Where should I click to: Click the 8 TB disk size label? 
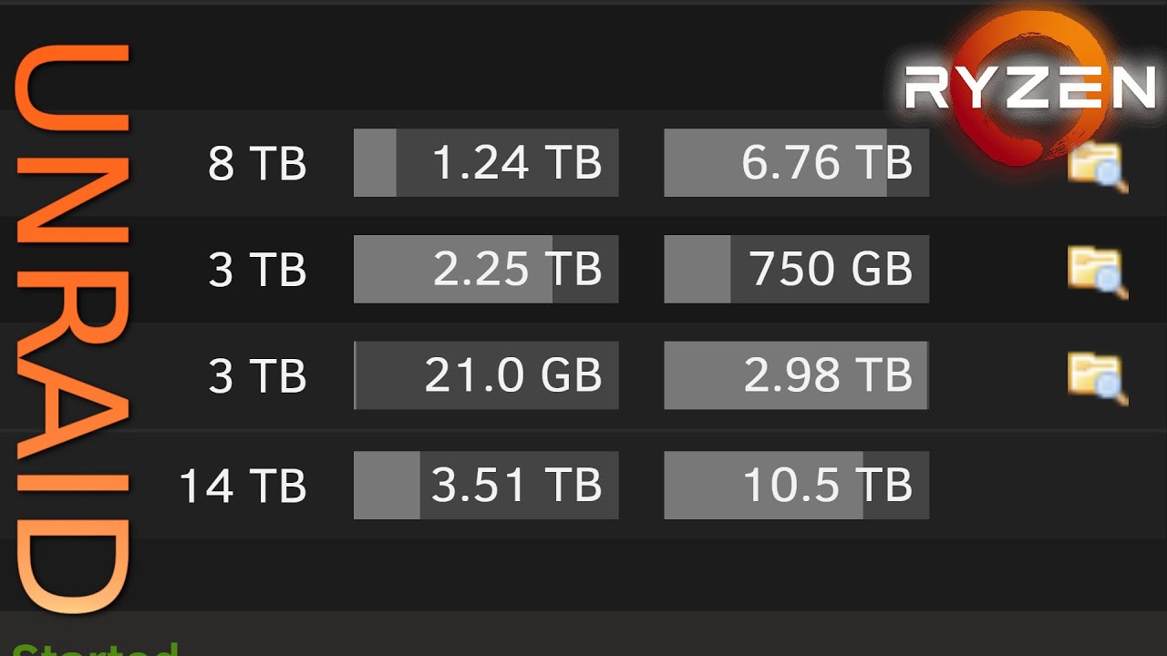(x=257, y=164)
